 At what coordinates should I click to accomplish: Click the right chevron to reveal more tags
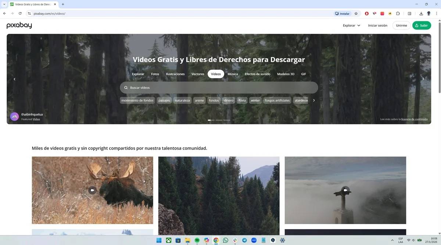click(314, 100)
